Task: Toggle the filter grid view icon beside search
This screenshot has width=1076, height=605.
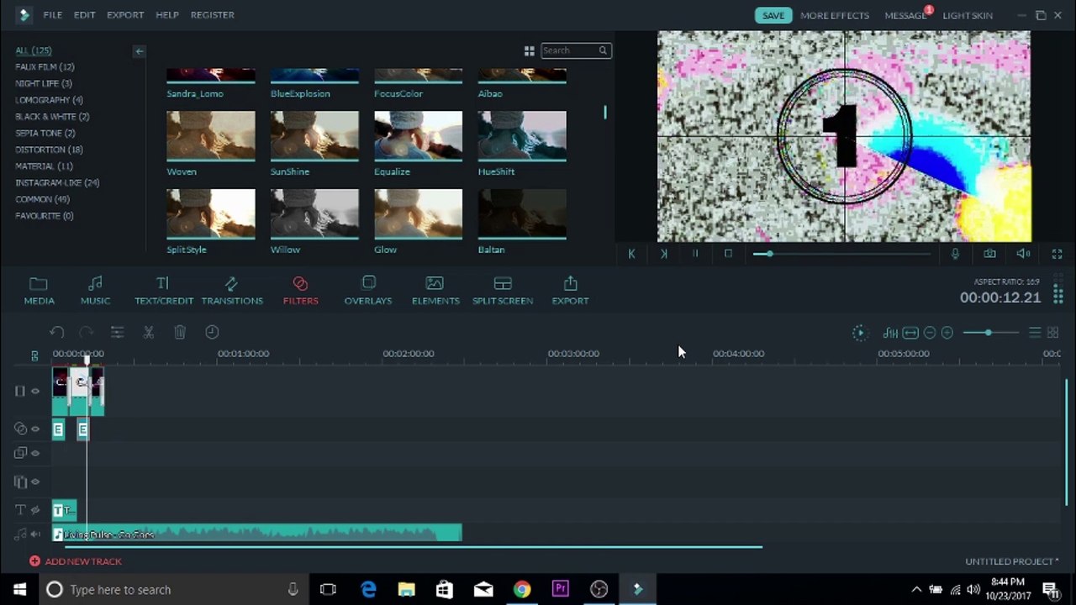Action: click(529, 51)
